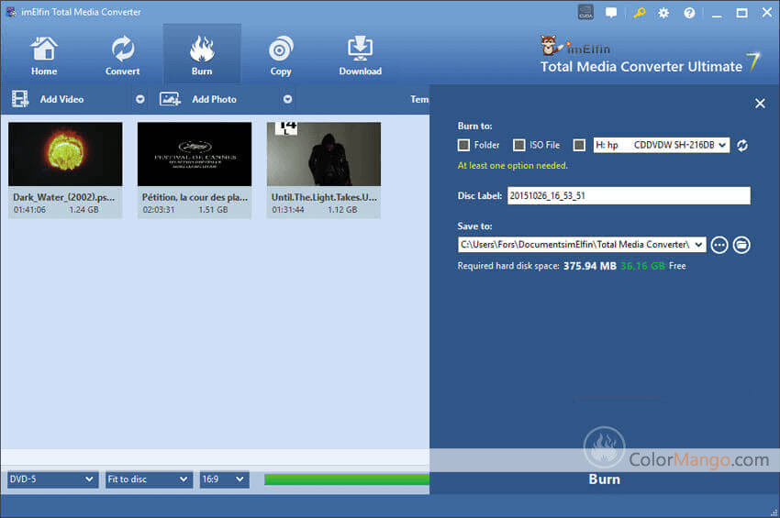This screenshot has height=518, width=780.
Task: Check the ISO File option
Action: (519, 145)
